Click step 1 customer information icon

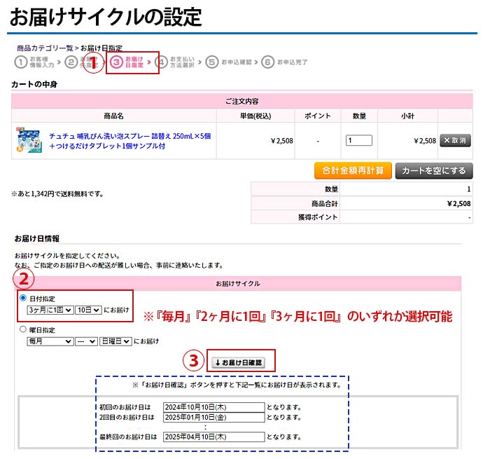(22, 62)
